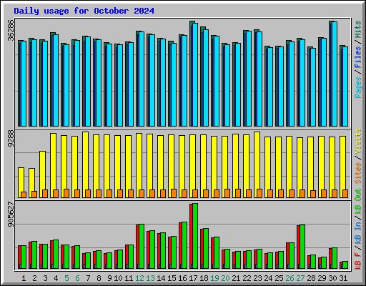Viewport: 366px width, 286px height.
Task: Click weekend day 26 on the x-axis
Action: click(290, 278)
